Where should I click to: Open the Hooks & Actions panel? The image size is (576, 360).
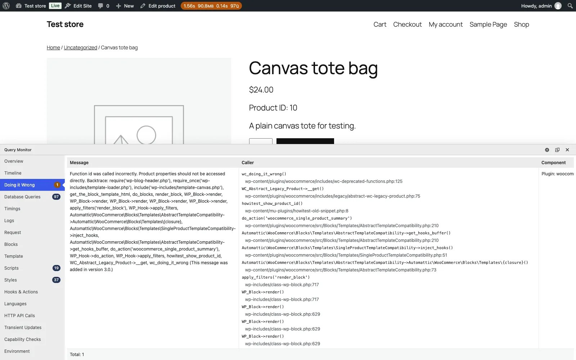point(32,292)
